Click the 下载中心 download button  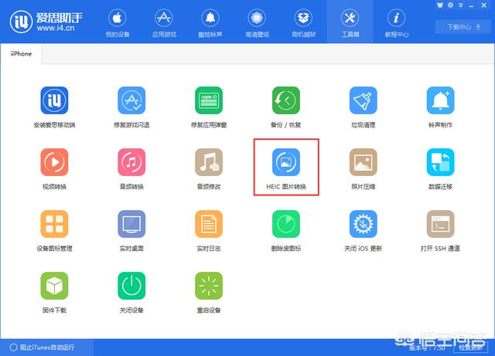tap(458, 26)
